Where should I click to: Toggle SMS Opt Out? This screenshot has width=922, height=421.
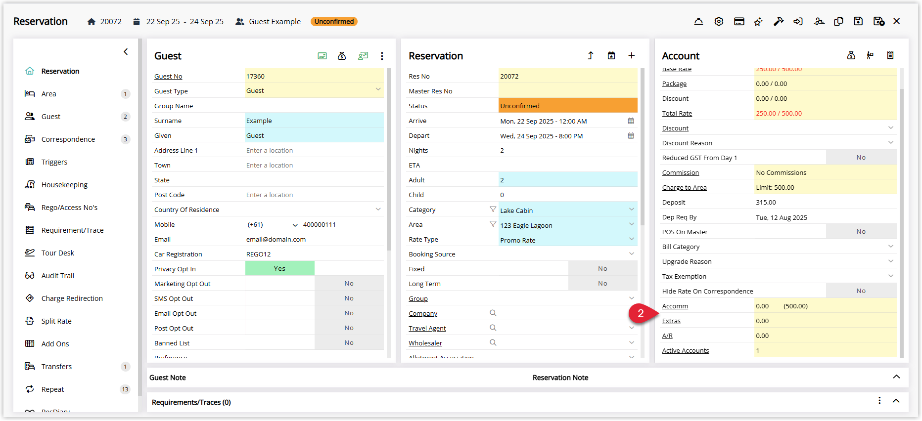349,298
